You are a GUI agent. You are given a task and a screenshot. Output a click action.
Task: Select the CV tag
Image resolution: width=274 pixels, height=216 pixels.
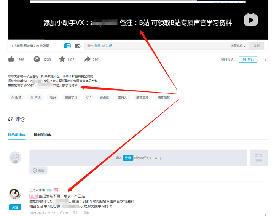coord(88,97)
